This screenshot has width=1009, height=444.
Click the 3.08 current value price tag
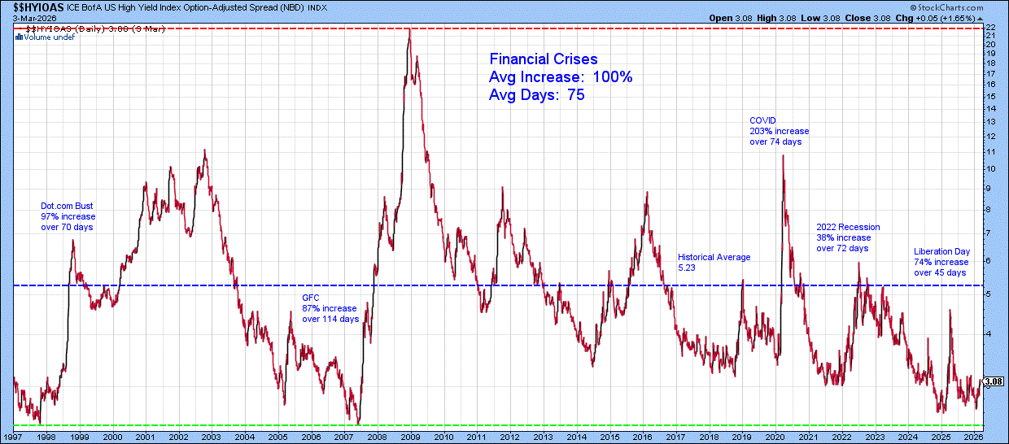click(x=993, y=381)
